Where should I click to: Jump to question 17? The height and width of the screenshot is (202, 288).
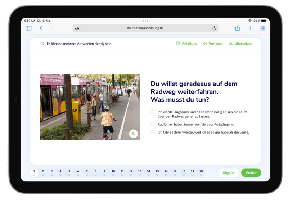tap(175, 172)
